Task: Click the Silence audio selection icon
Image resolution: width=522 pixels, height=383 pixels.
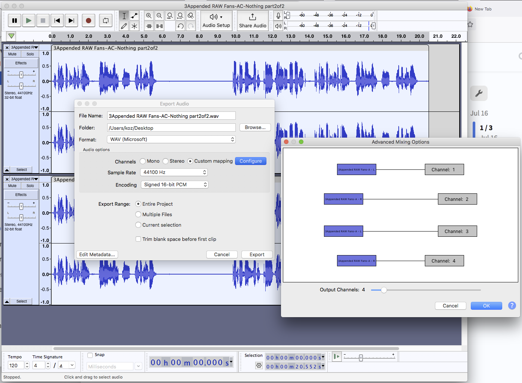Action: click(160, 26)
